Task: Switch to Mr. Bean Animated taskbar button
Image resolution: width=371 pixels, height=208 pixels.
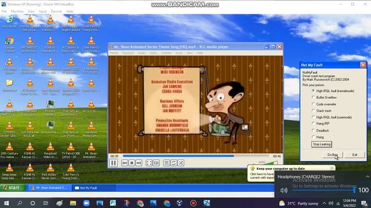Action: [50, 188]
